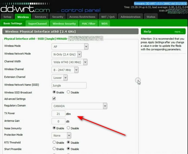Click the 'Wireless Physical Interface ath0 [2.4 GHz]' header
The height and width of the screenshot is (154, 188).
[70, 31]
